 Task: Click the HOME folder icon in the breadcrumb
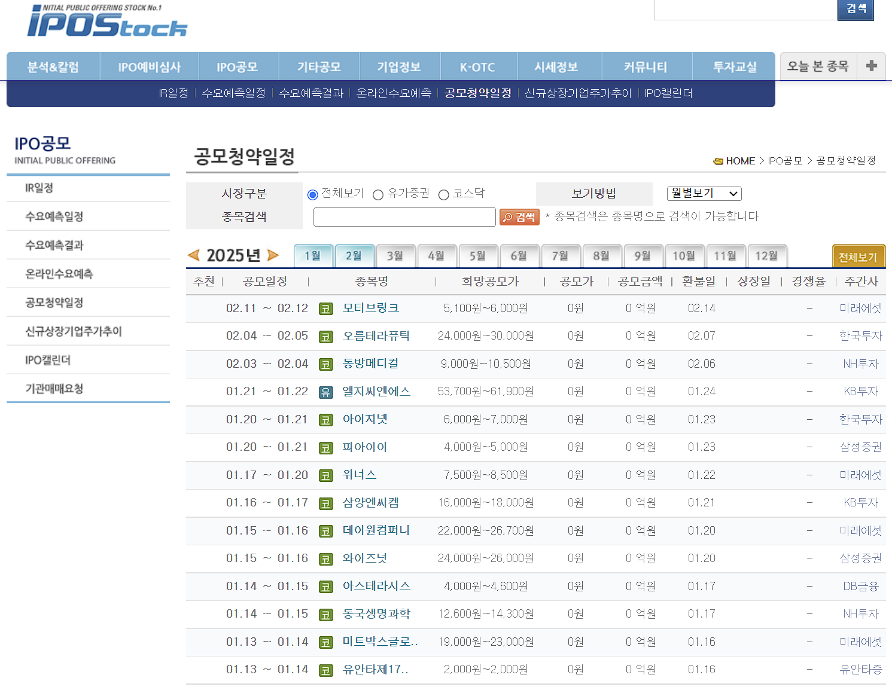(x=718, y=160)
